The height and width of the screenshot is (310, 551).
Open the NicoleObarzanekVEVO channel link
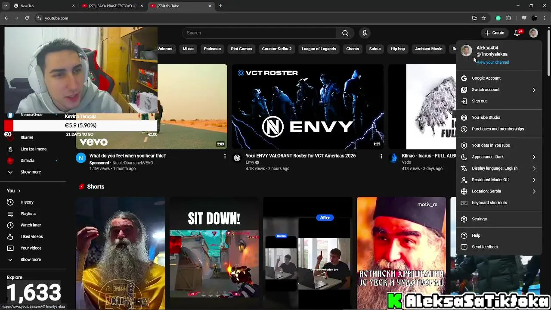tap(133, 163)
